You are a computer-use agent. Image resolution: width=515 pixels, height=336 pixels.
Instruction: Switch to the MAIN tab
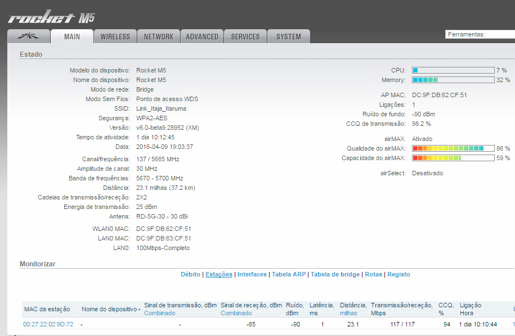[72, 37]
